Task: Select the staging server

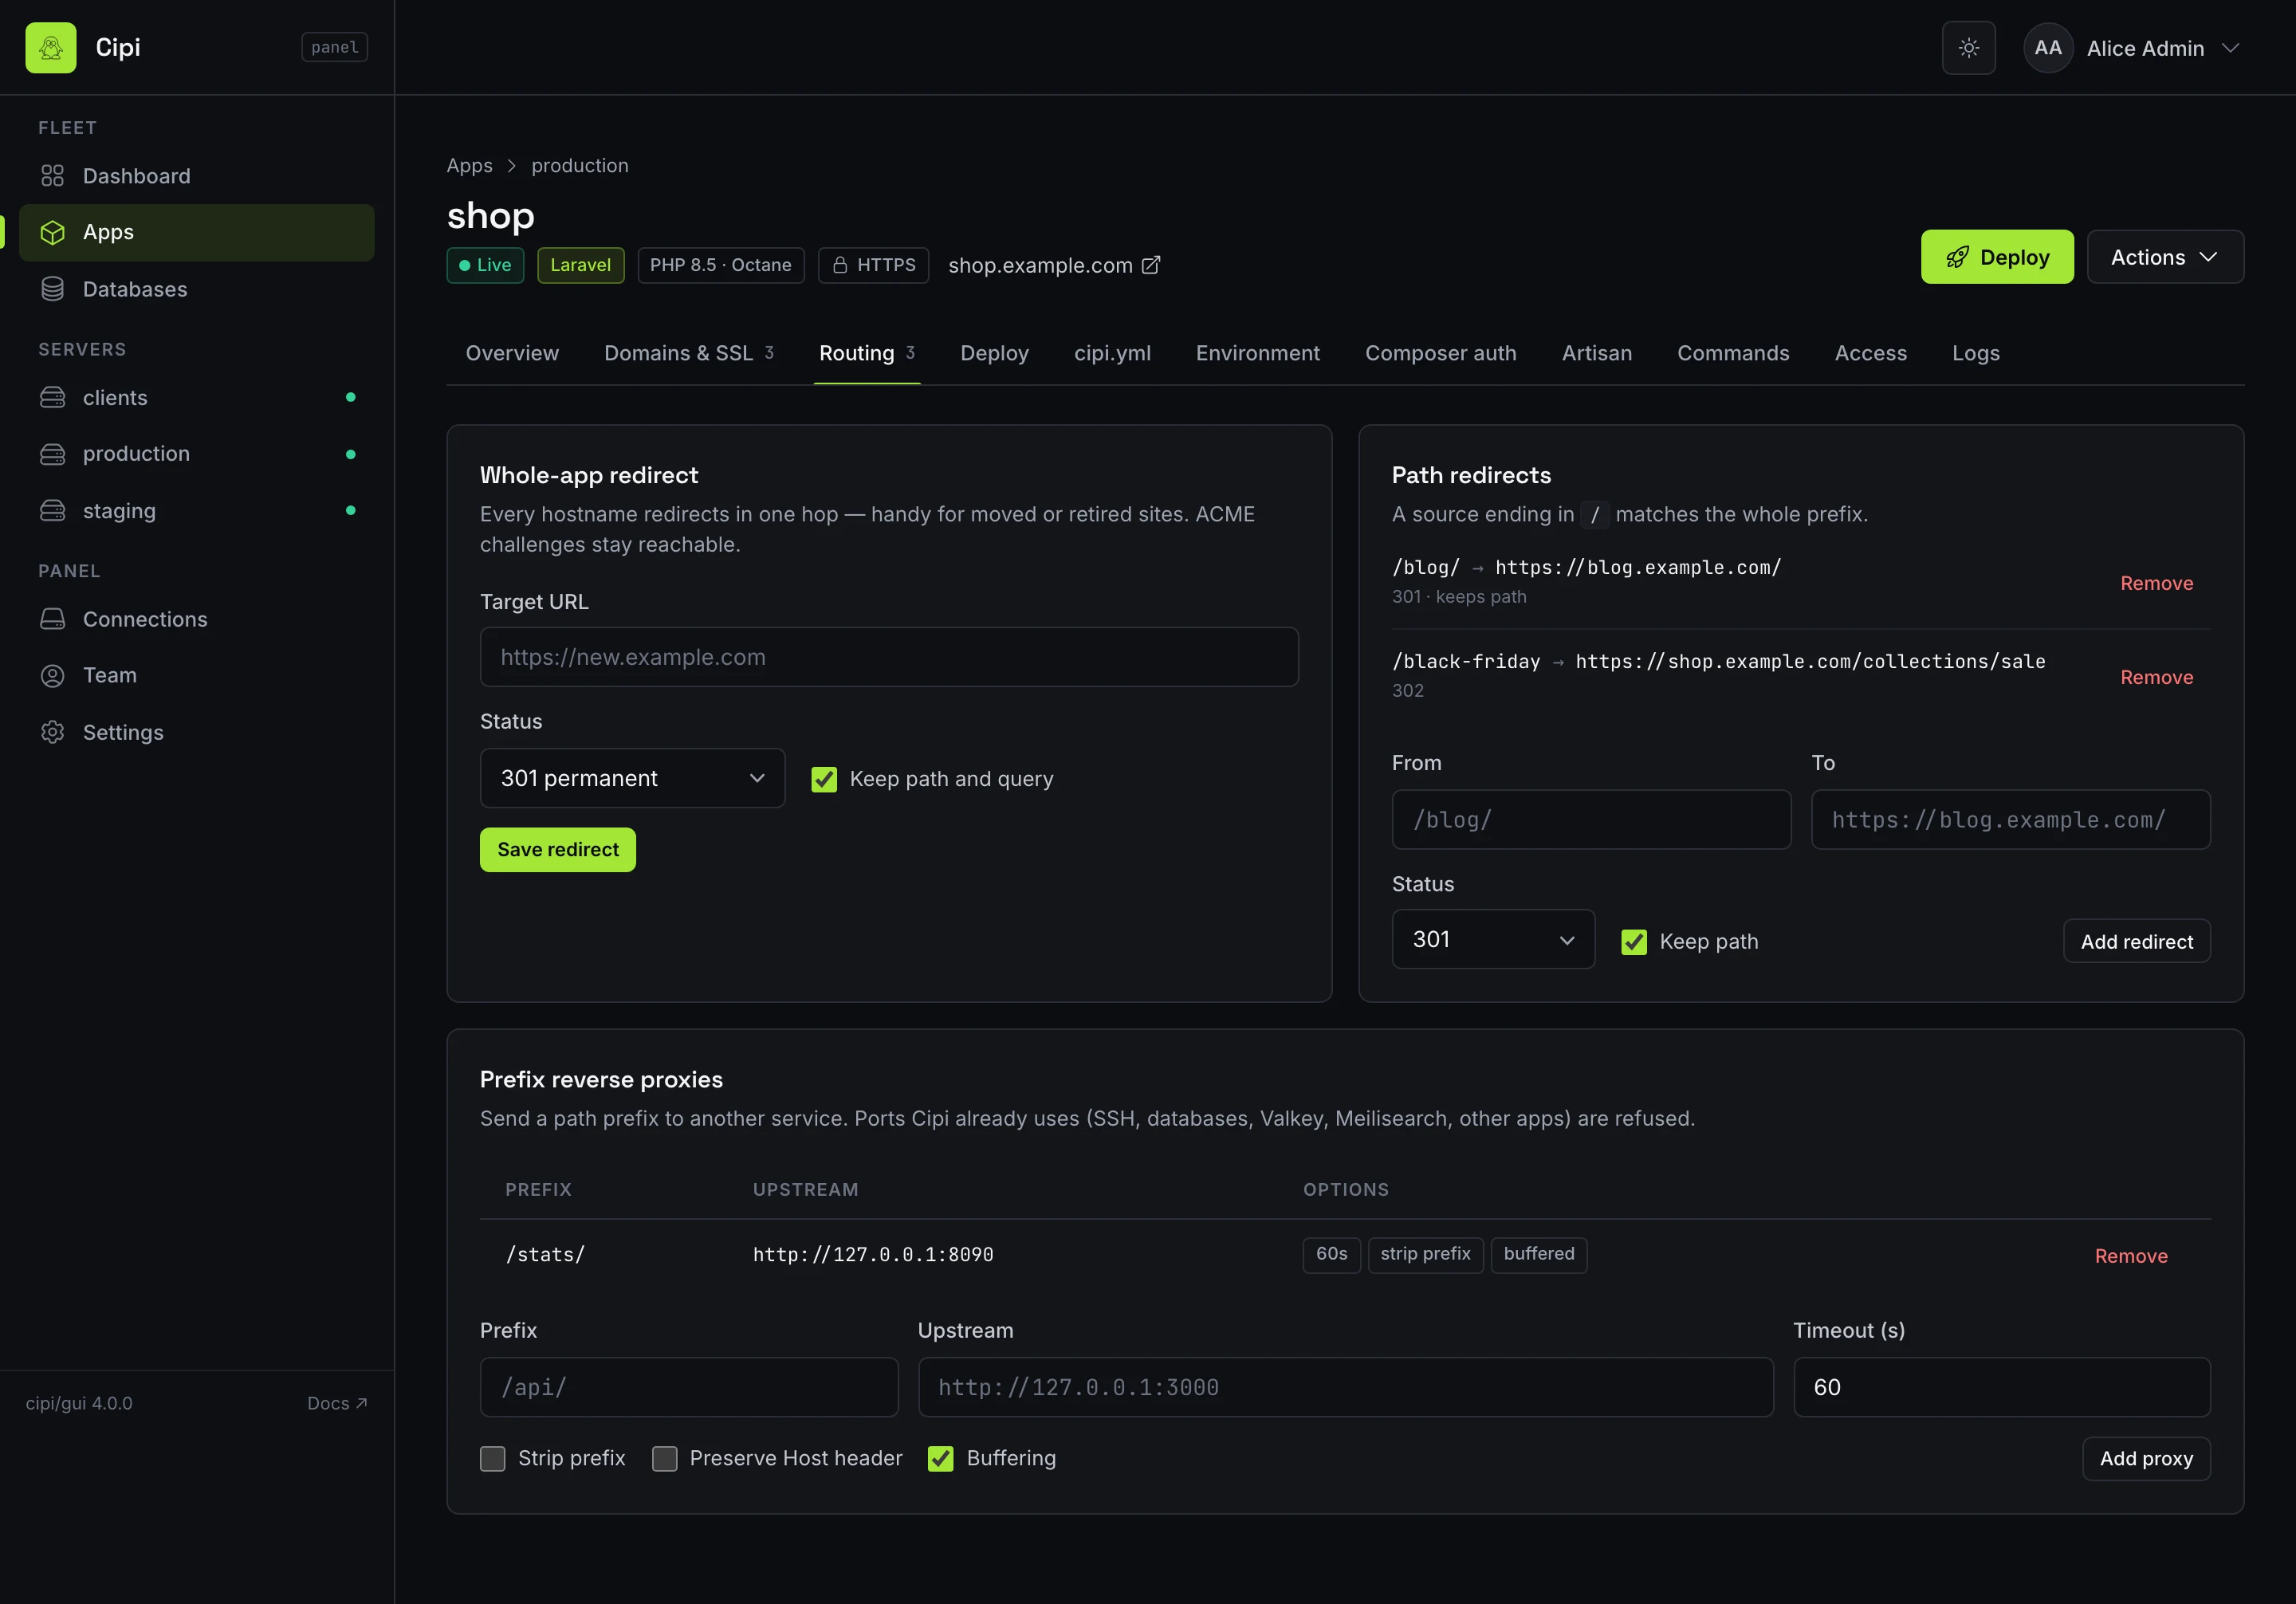Action: (x=196, y=511)
